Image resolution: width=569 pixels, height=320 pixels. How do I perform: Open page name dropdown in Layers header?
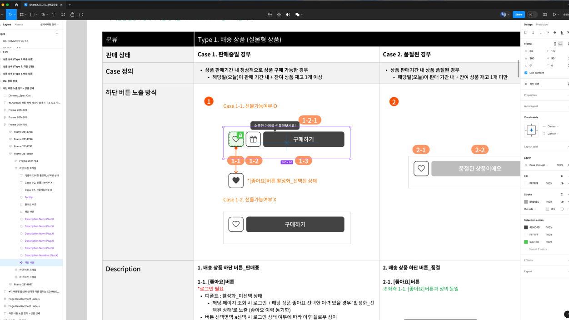[50, 25]
